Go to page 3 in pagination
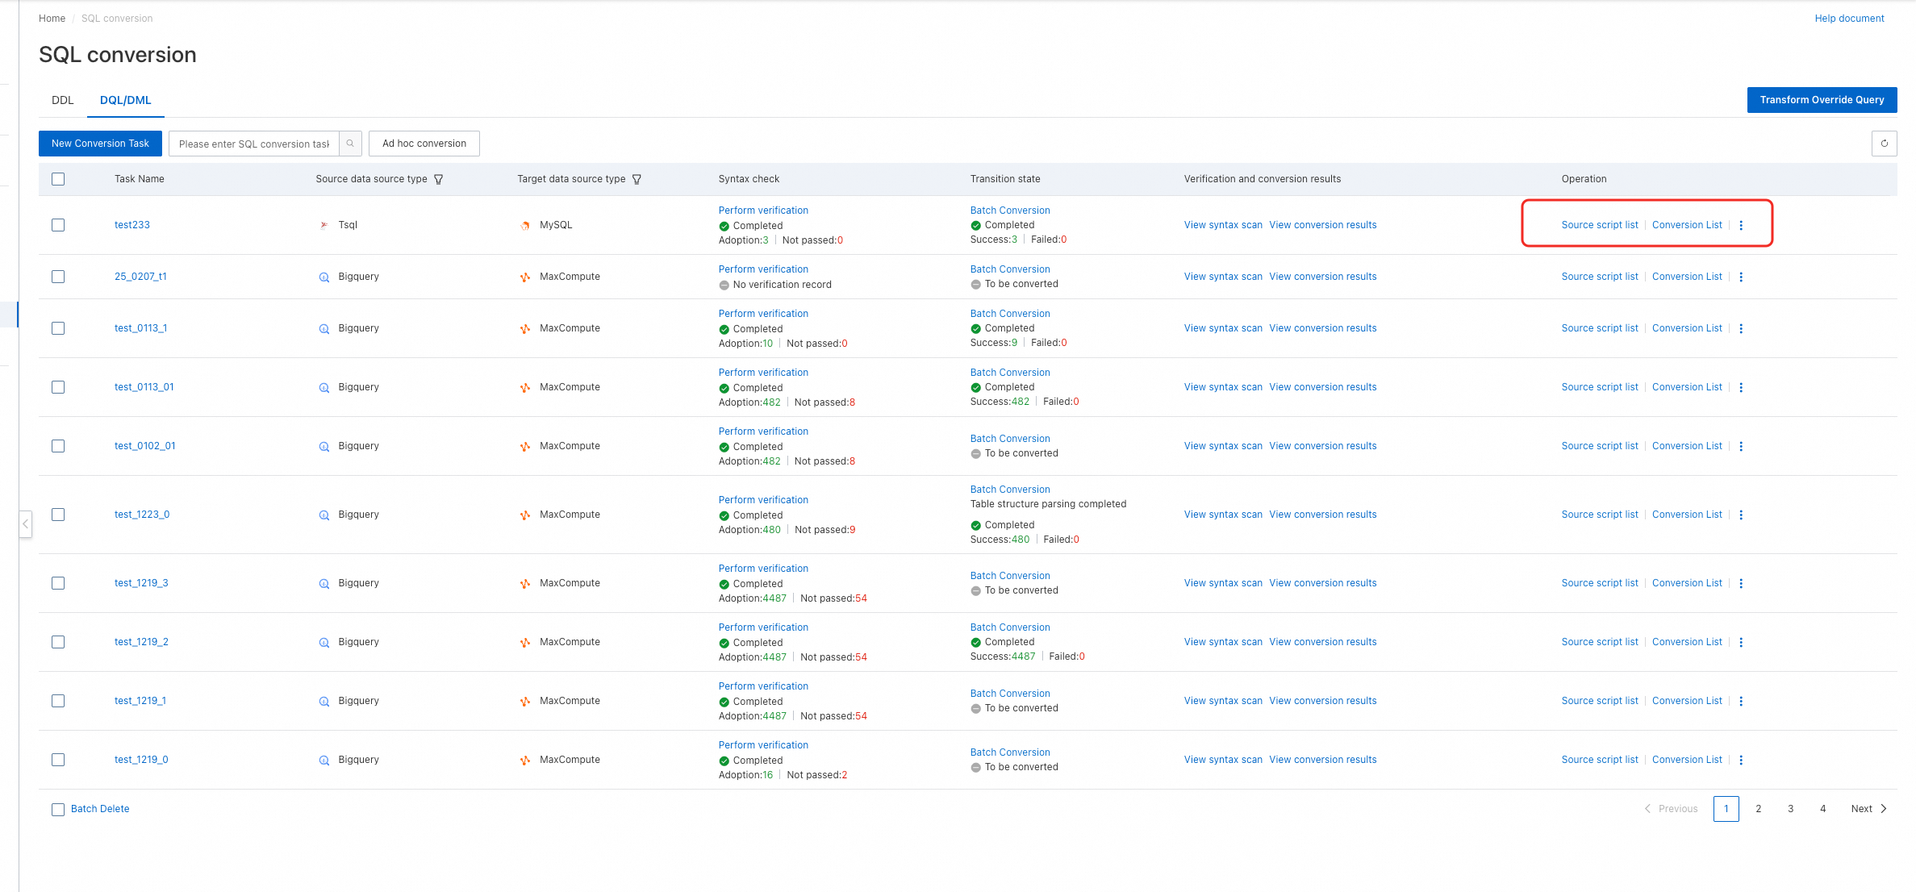The image size is (1916, 892). point(1790,809)
